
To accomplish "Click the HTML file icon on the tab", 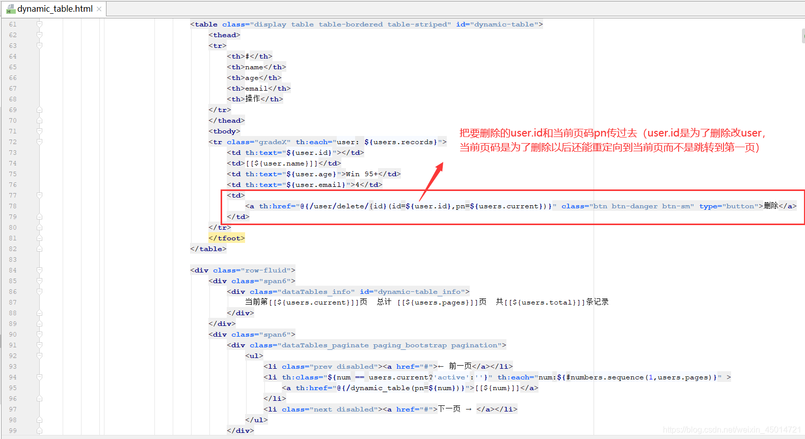I will click(11, 9).
